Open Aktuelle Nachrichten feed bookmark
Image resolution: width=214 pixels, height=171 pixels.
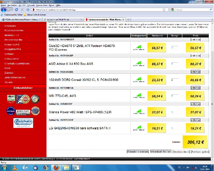35,15
